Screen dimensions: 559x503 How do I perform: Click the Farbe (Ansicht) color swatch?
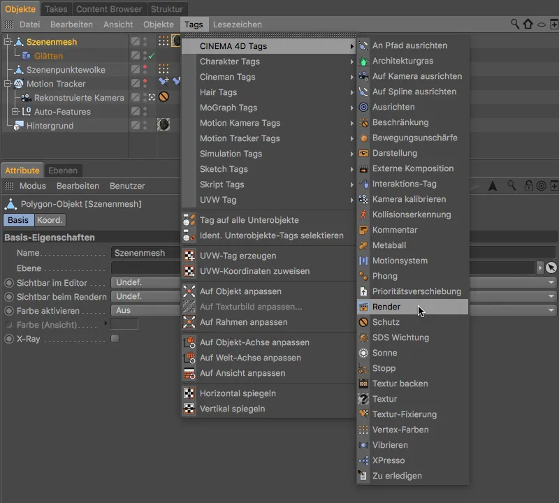coord(124,324)
